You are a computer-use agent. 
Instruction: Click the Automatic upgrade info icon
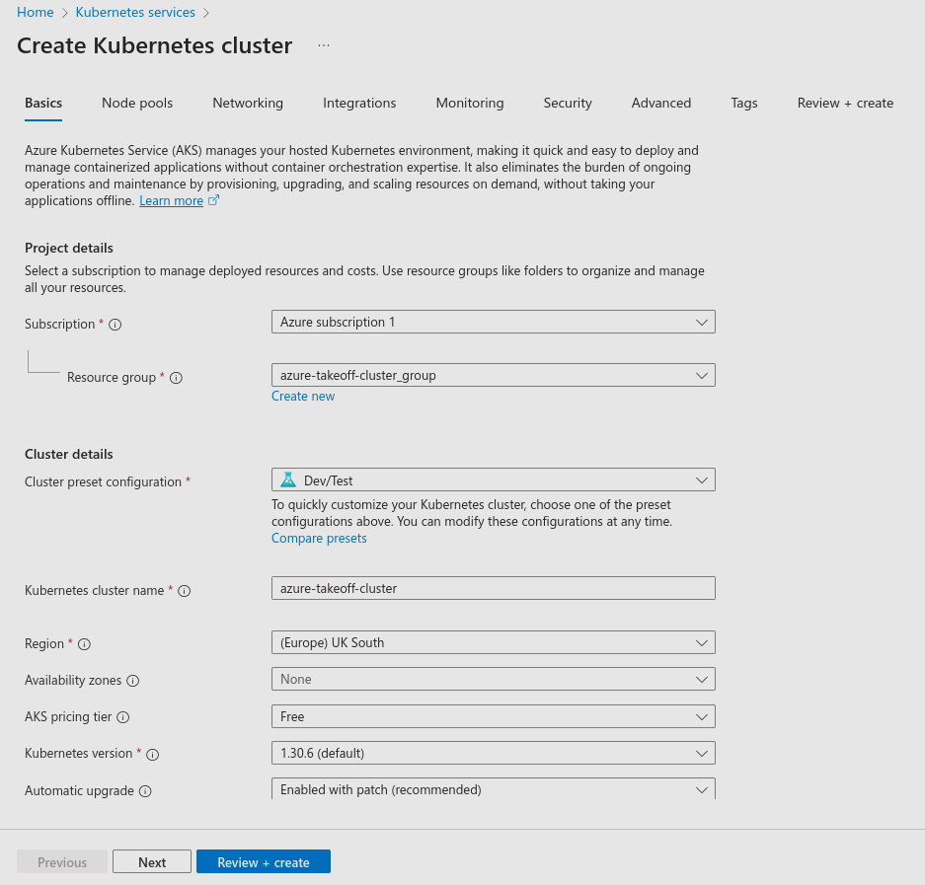[145, 791]
